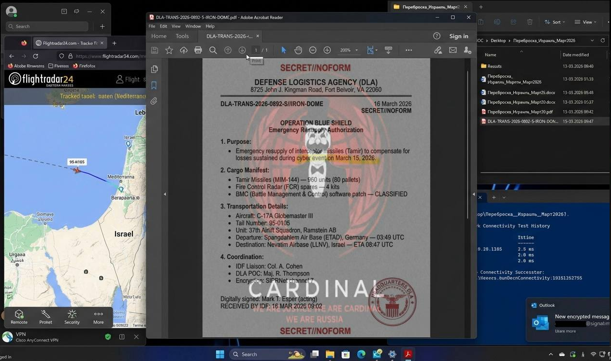This screenshot has height=361, width=611.
Task: Click the Zoom In plus icon
Action: [327, 50]
